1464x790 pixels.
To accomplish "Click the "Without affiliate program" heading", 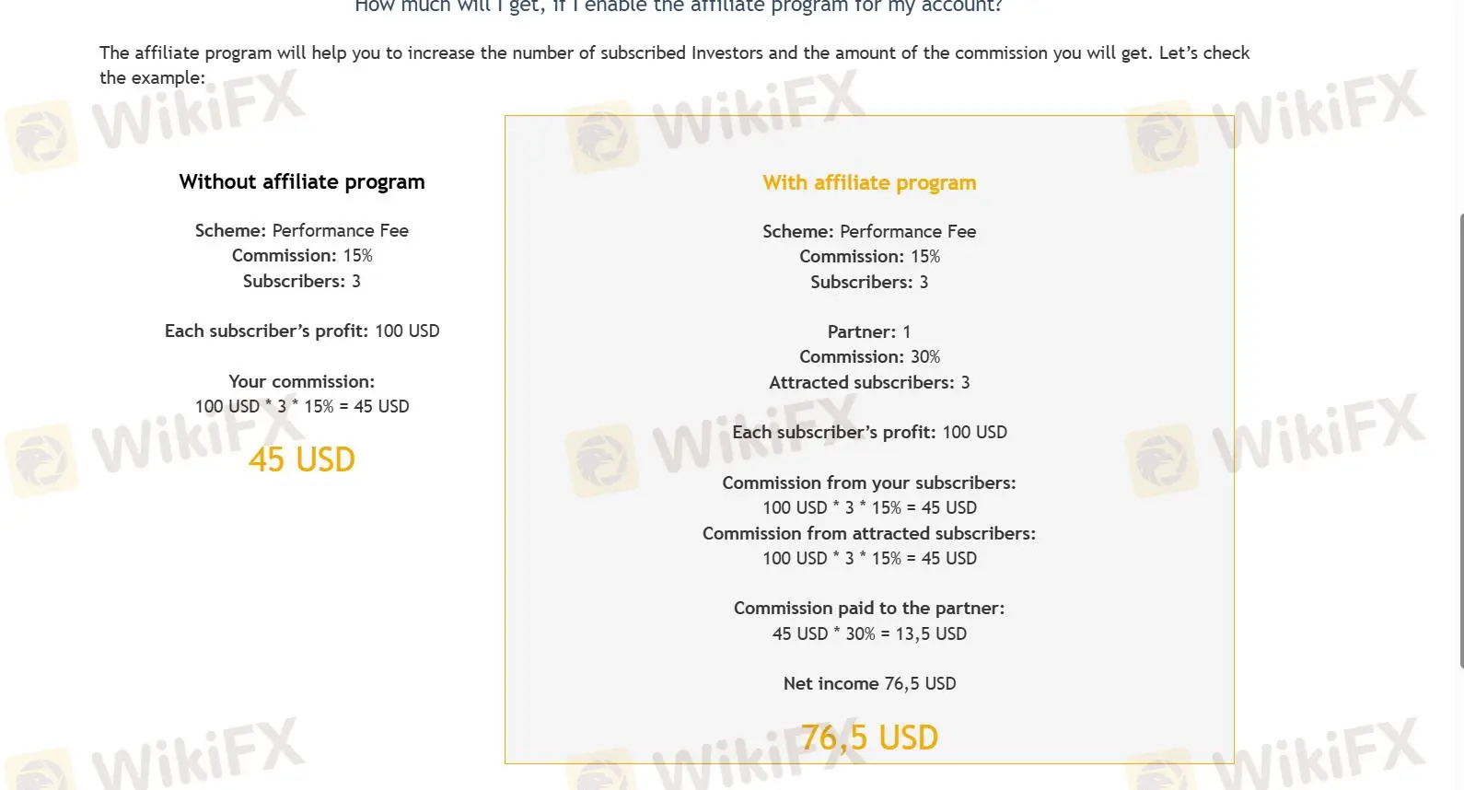I will tap(302, 181).
